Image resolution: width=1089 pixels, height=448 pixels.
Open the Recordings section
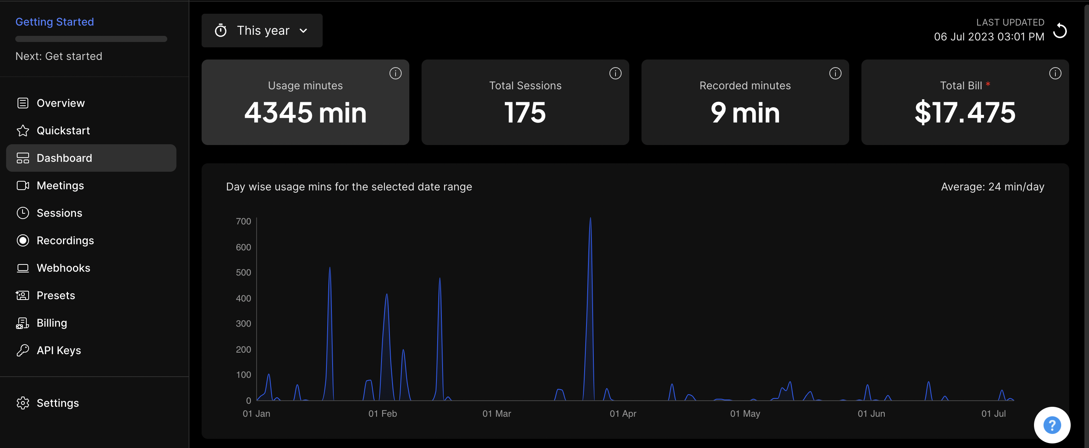[65, 240]
